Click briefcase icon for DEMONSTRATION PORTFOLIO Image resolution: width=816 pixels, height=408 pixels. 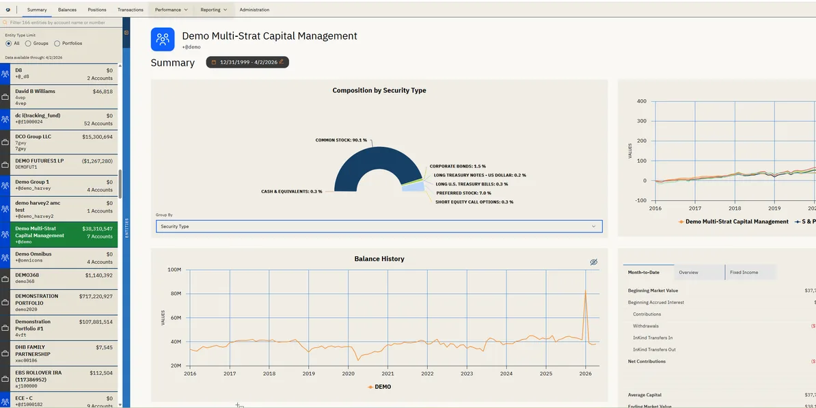[x=5, y=302]
